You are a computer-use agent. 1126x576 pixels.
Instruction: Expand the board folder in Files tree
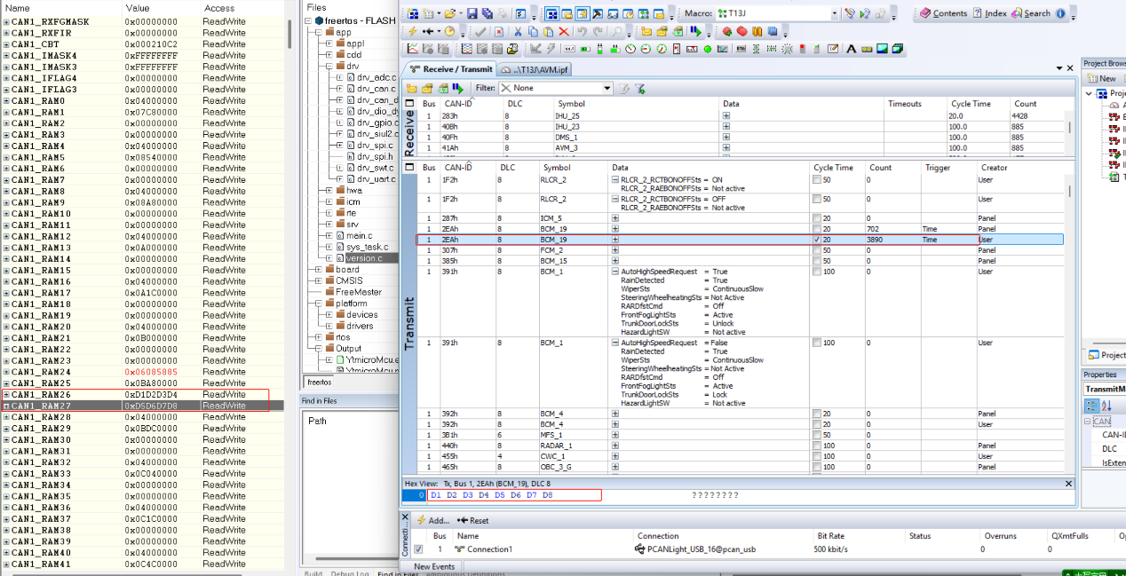tap(318, 269)
